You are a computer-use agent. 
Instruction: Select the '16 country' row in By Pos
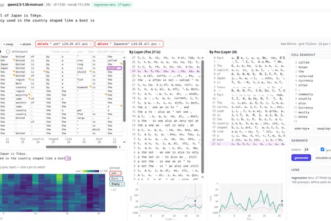tap(247, 123)
